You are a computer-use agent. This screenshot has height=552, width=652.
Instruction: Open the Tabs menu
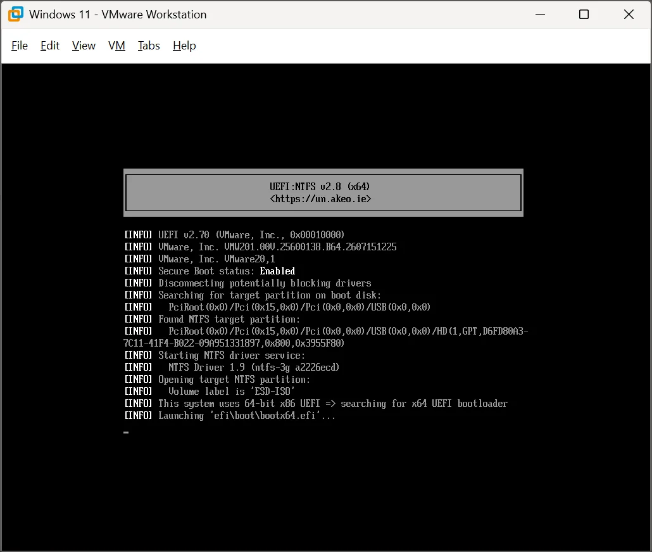[x=149, y=46]
